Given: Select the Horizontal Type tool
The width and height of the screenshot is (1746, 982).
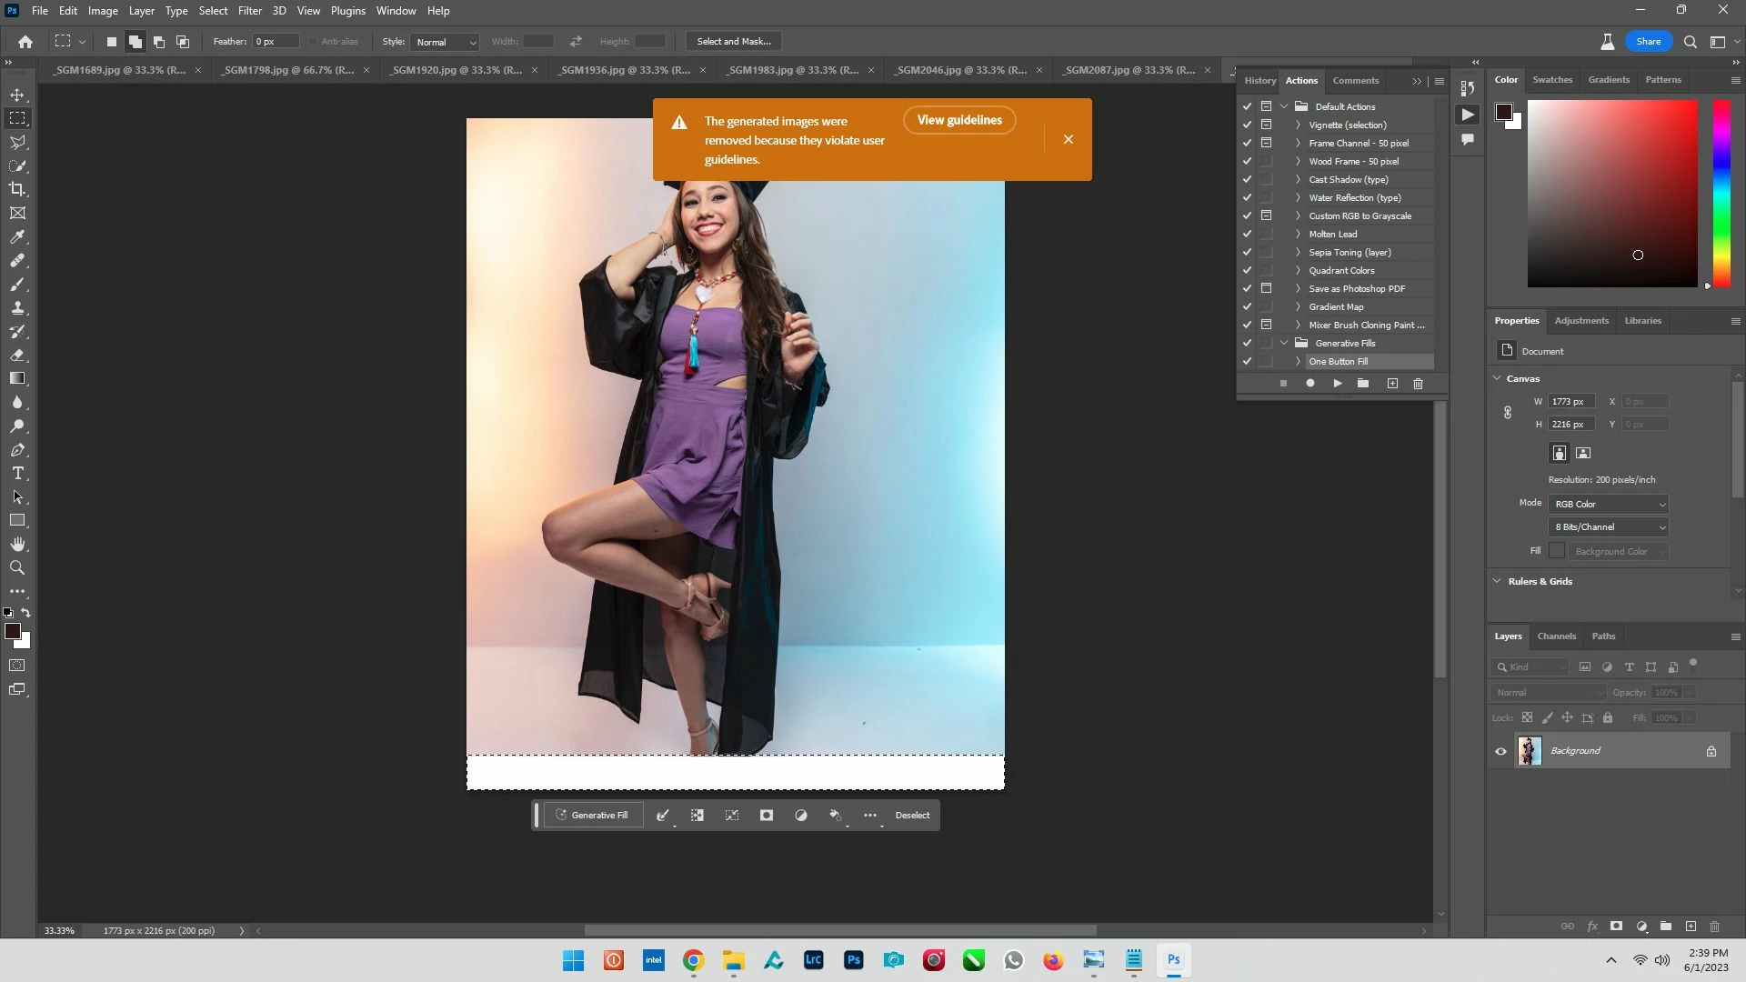Looking at the screenshot, I should coord(17,474).
